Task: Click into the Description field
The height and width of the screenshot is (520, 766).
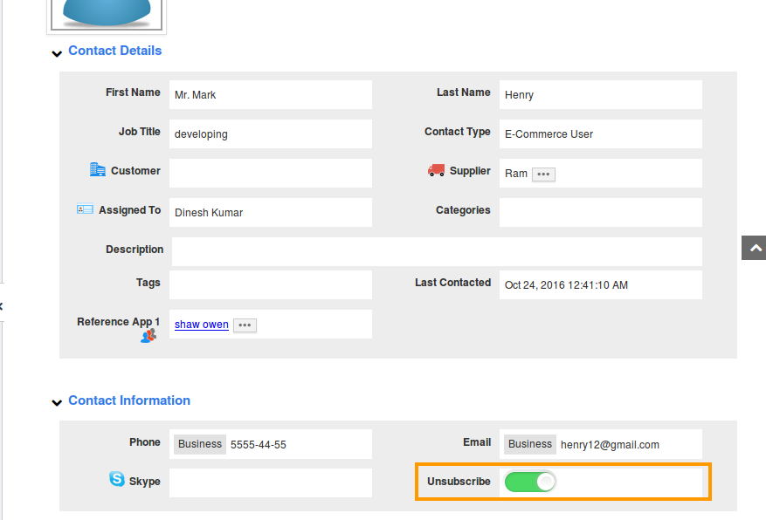Action: (437, 251)
